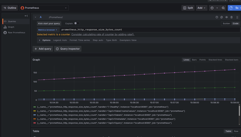This screenshot has width=241, height=137.
Task: Show query A help info icon
Action: coord(217,17)
